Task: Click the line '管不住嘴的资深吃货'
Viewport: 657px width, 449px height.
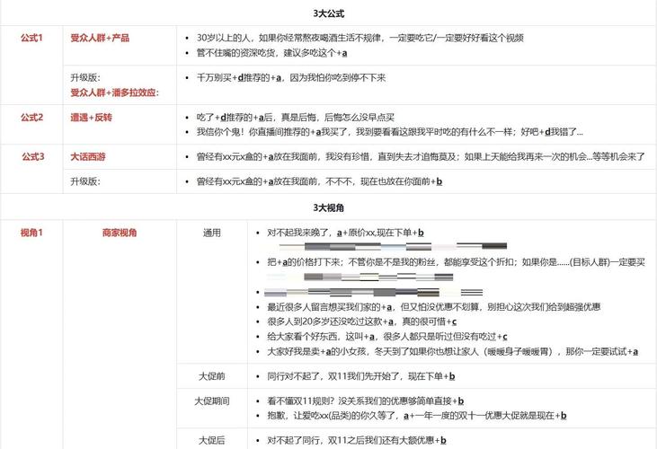Action: [x=271, y=53]
